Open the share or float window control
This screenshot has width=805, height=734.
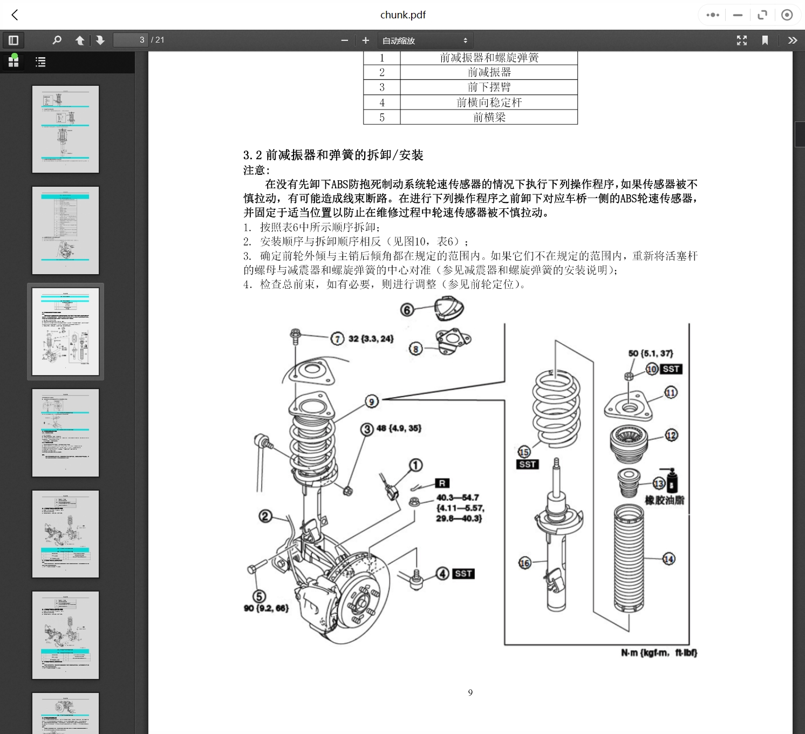tap(762, 15)
